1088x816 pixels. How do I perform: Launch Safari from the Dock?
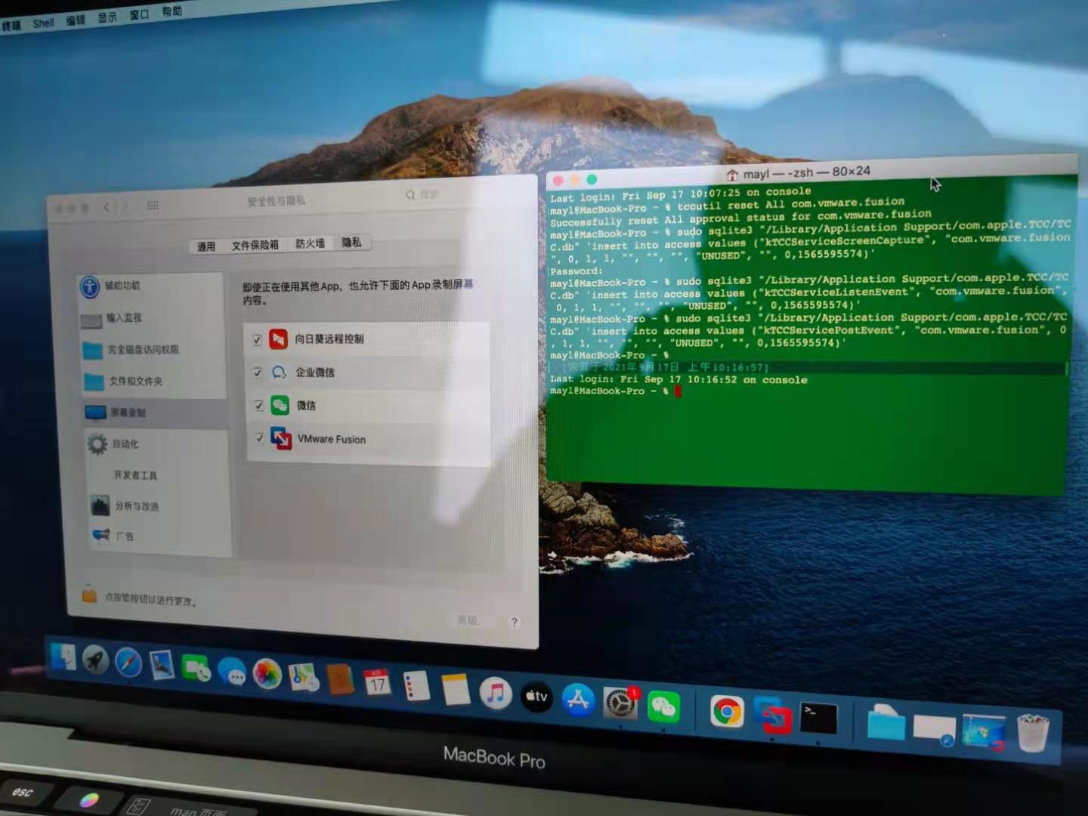click(128, 663)
